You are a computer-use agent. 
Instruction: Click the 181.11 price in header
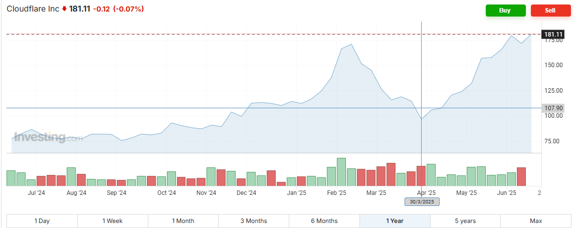point(80,9)
